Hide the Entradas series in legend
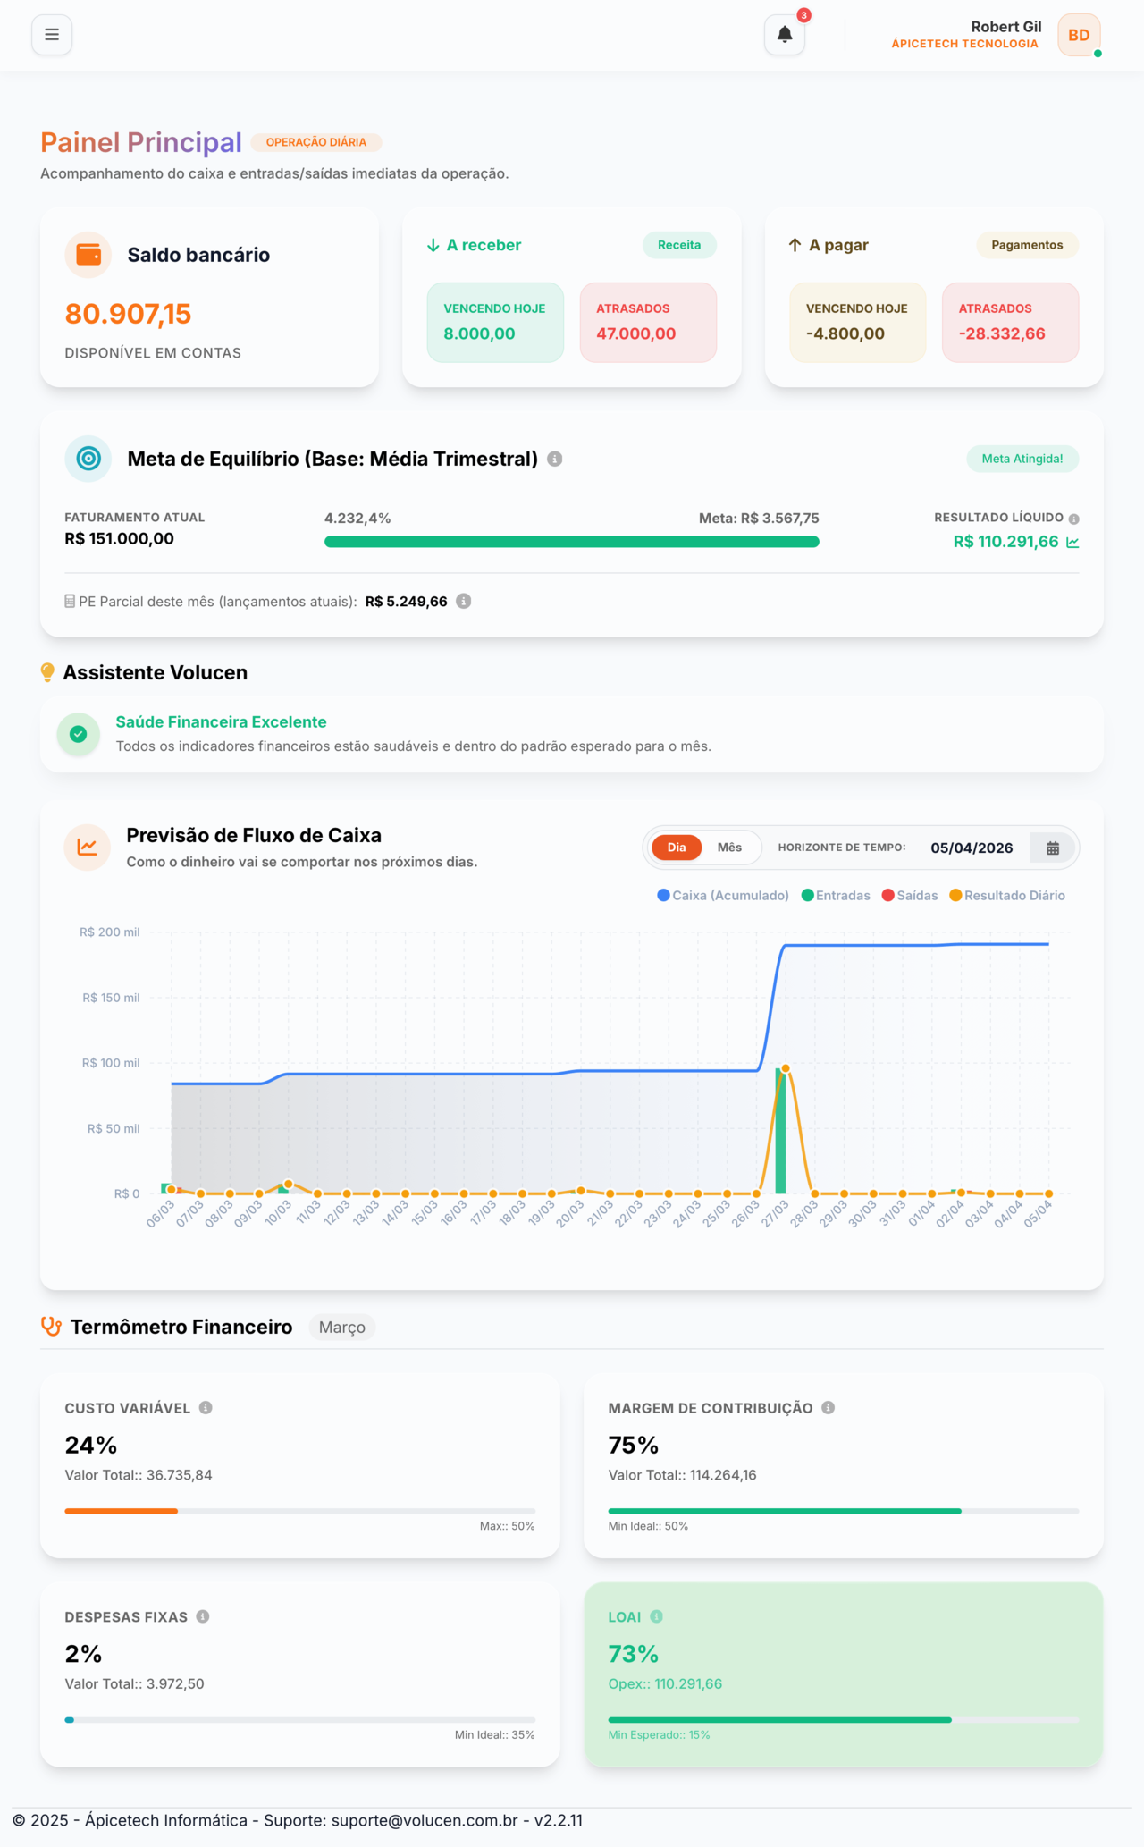 [x=836, y=896]
